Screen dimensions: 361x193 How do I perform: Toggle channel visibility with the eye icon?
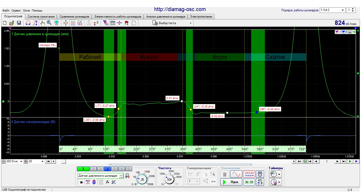(81, 182)
